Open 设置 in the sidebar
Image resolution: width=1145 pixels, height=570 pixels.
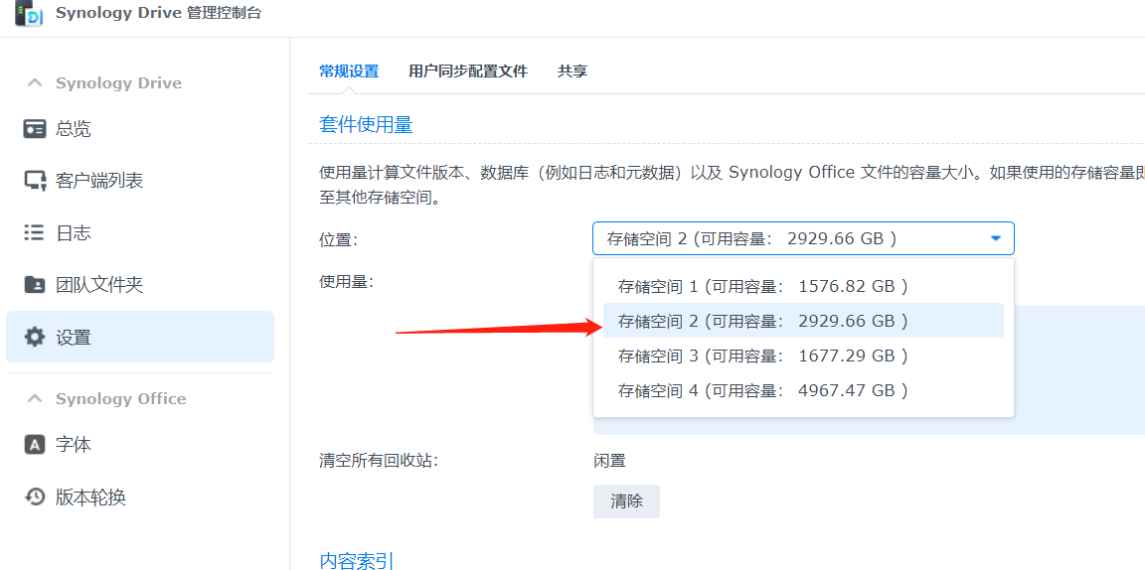(x=140, y=338)
